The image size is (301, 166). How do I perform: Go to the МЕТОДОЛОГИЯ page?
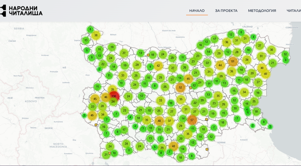point(262,11)
